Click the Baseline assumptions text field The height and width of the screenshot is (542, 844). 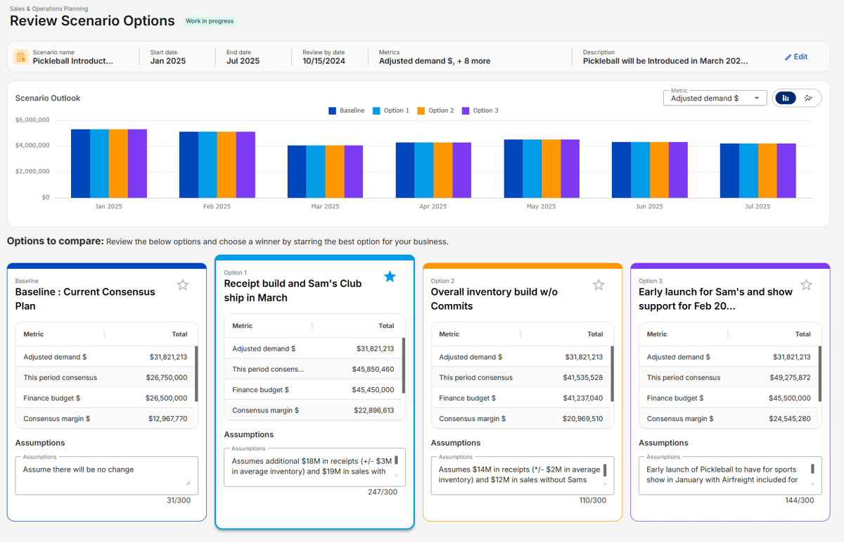(x=106, y=475)
